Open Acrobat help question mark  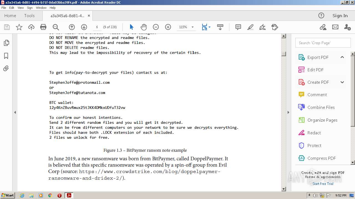point(321,15)
